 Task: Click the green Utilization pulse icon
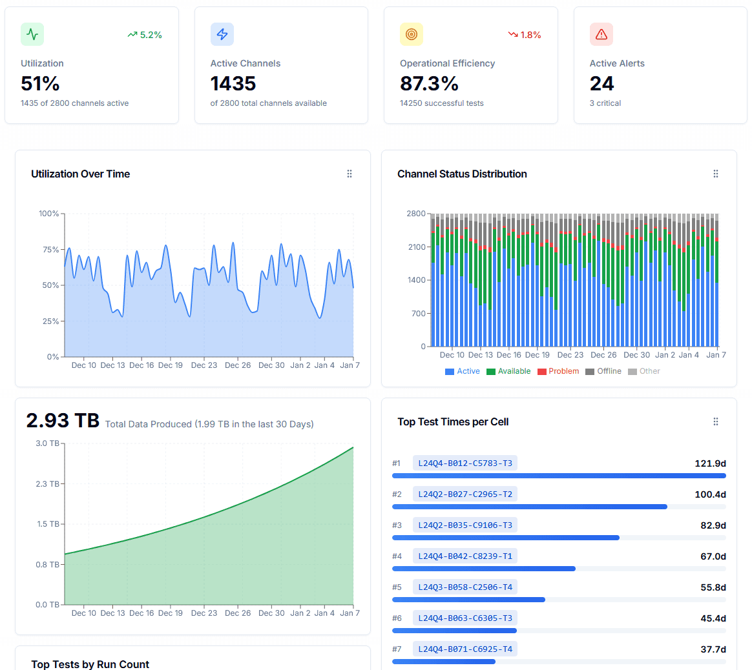click(x=32, y=34)
